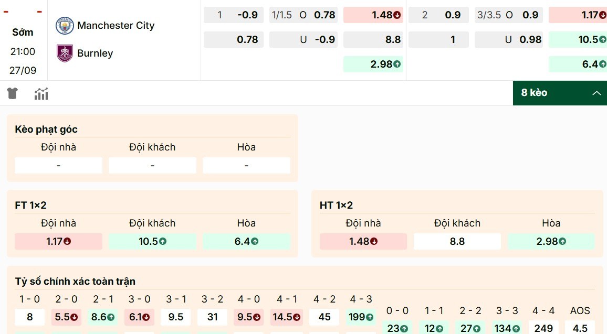Click the handicap 1 -0.9 odds cell
This screenshot has width=607, height=334.
tap(233, 15)
